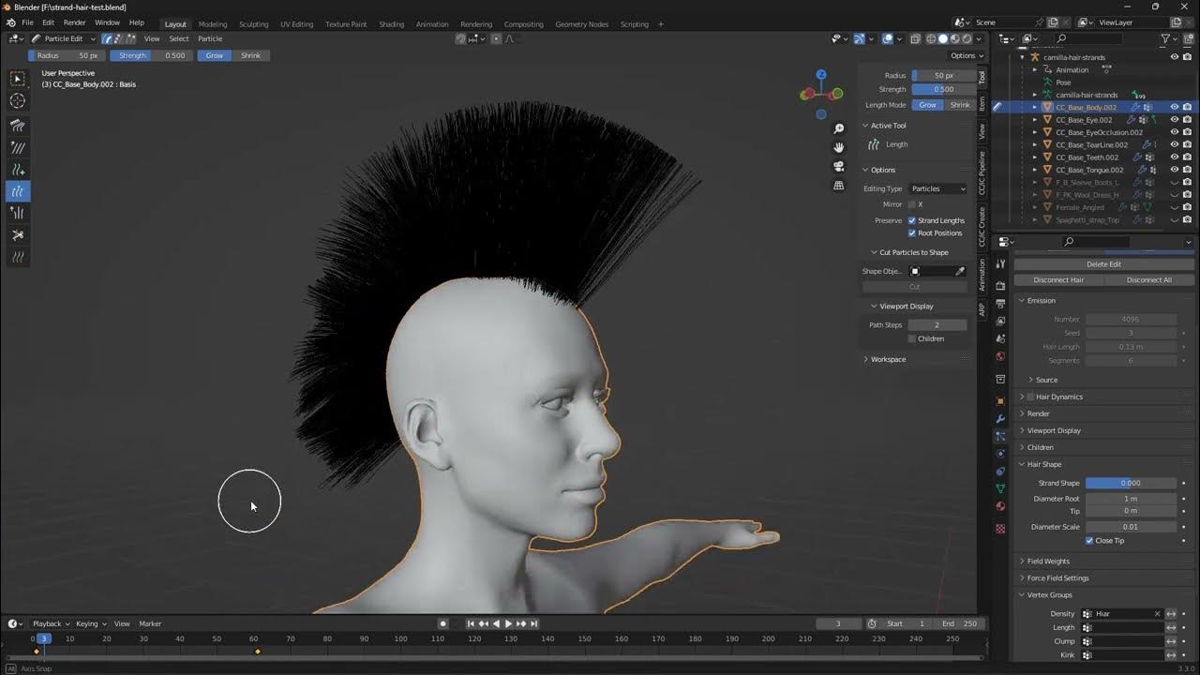Play the animation in the timeline
Screen dimensions: 1200x675
tap(508, 623)
